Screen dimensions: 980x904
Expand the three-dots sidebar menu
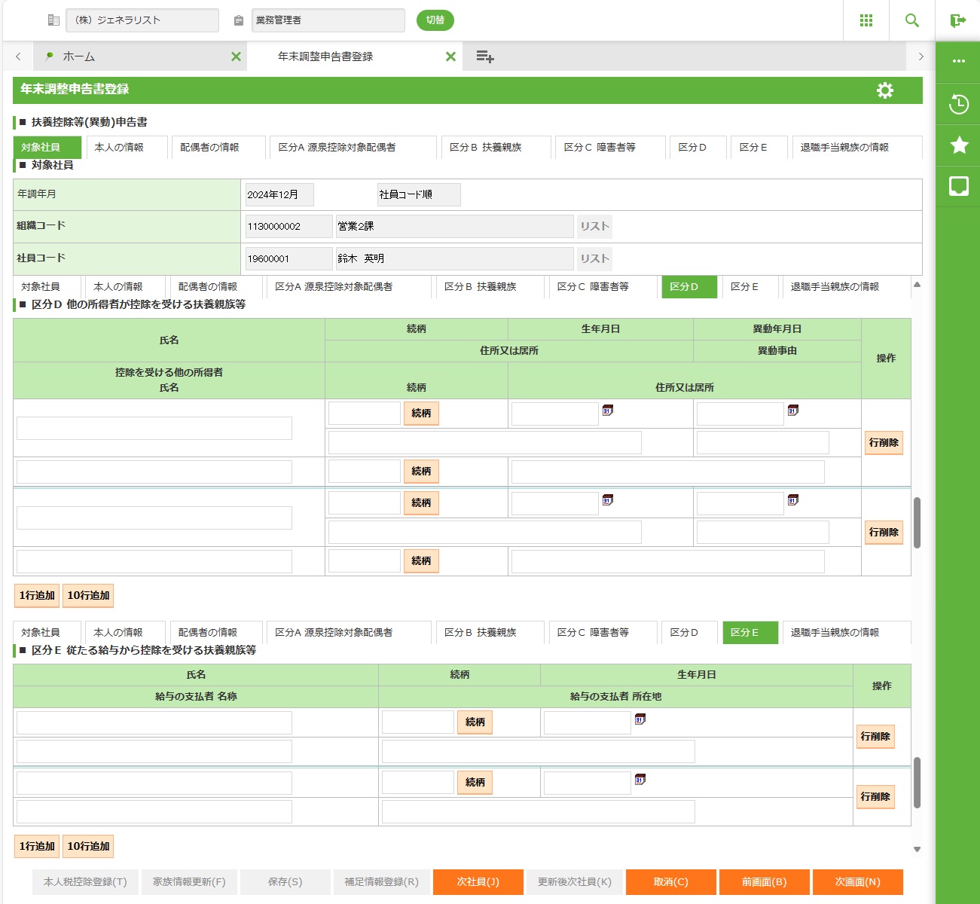(958, 61)
